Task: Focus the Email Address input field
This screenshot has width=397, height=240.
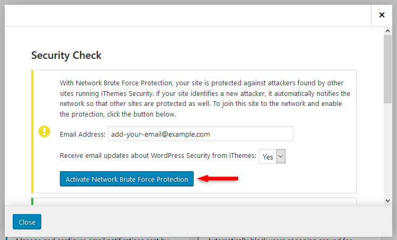Action: [201, 134]
